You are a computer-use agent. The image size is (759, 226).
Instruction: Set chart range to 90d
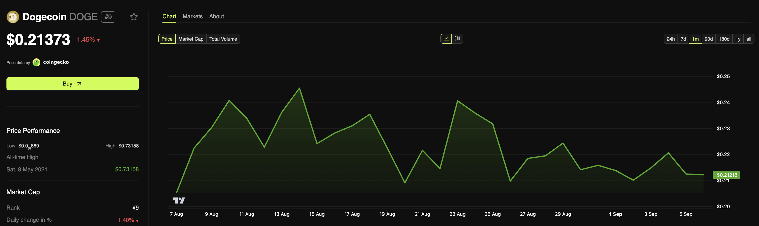point(708,39)
